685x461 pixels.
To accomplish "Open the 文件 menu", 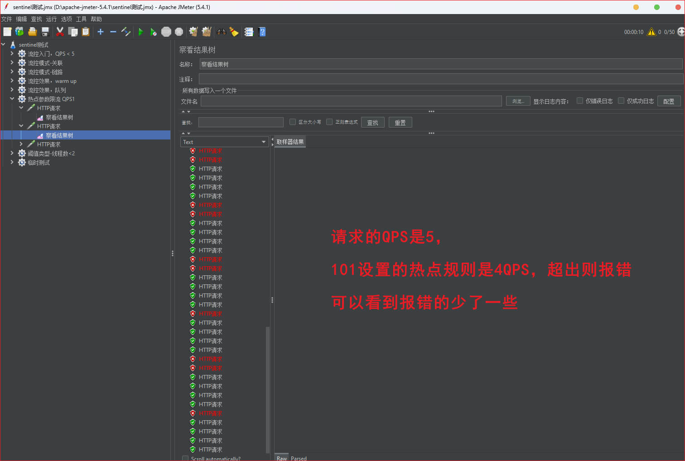I will tap(7, 19).
